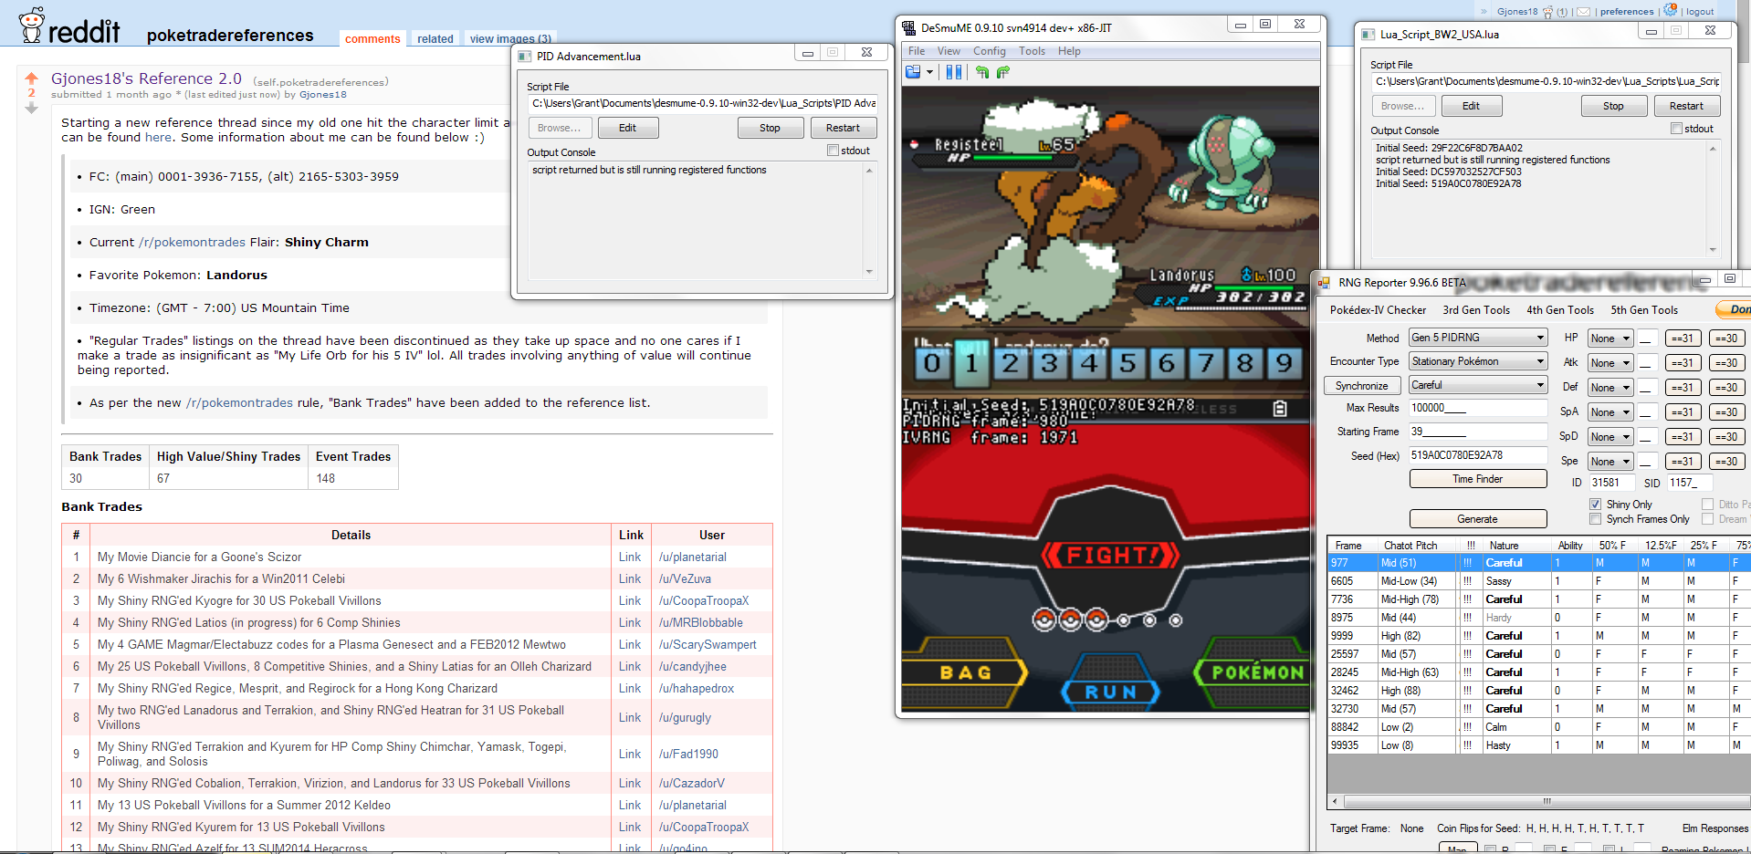This screenshot has height=854, width=1751.
Task: Click the RNG Reporter window title icon
Action: tap(1324, 283)
